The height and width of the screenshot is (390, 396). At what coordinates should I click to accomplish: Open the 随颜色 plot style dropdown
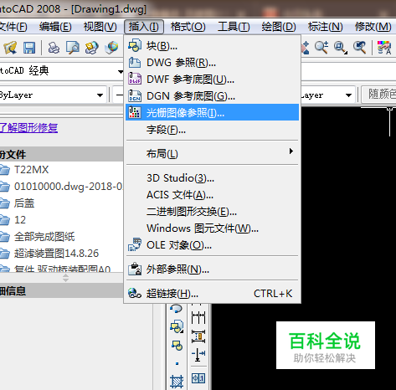click(x=379, y=95)
